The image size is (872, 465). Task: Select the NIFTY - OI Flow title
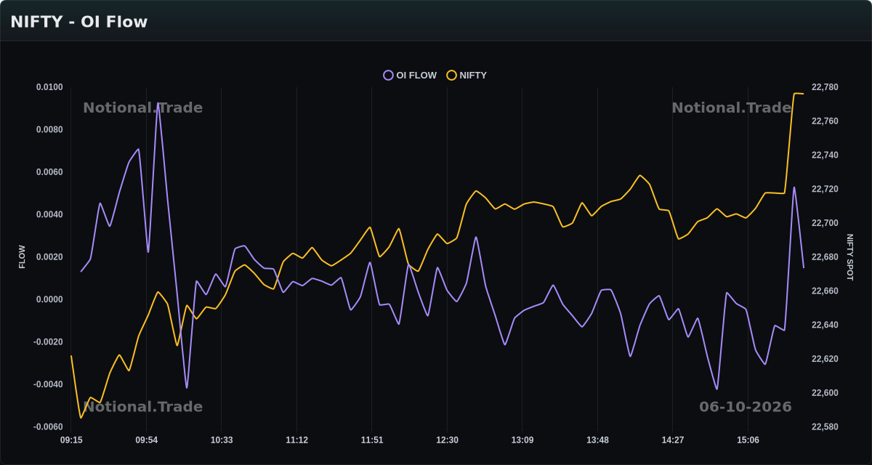(x=78, y=22)
